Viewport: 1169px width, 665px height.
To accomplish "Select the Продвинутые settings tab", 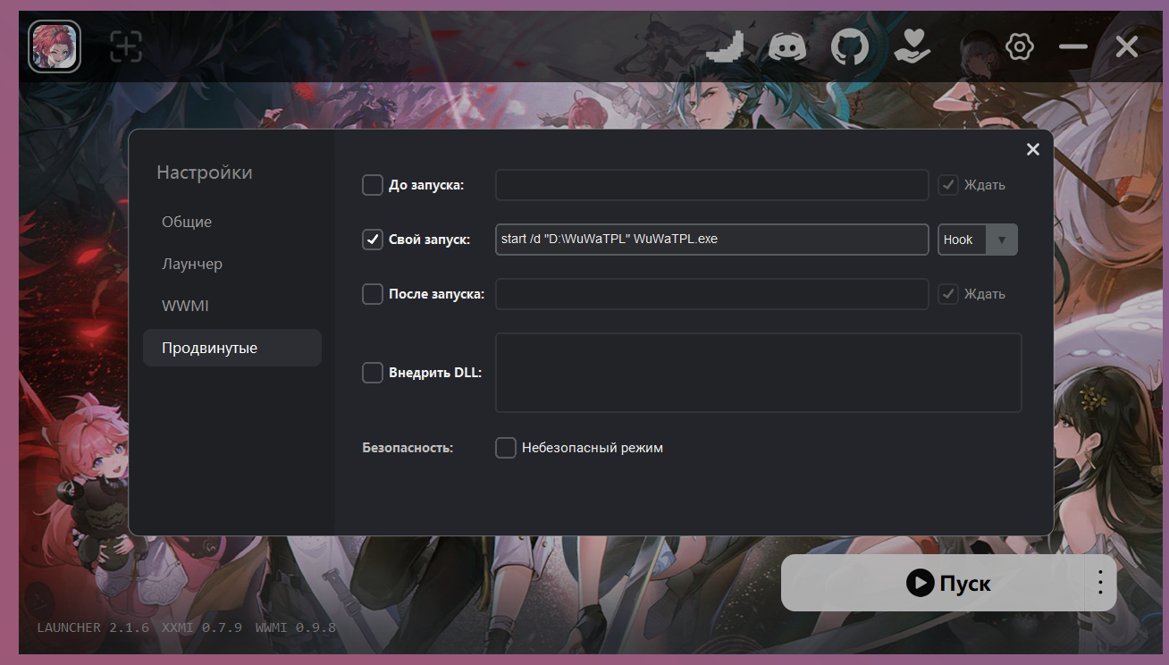I will pyautogui.click(x=232, y=348).
